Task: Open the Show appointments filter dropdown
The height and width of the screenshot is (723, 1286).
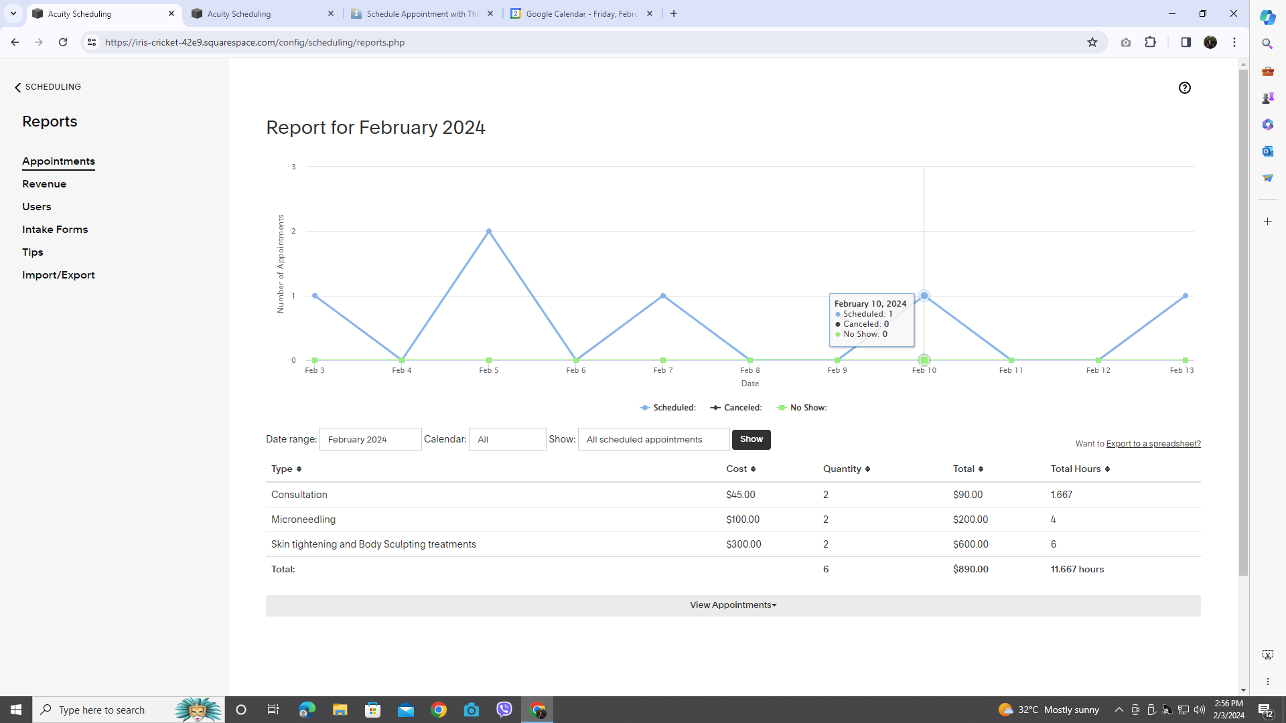Action: [653, 440]
